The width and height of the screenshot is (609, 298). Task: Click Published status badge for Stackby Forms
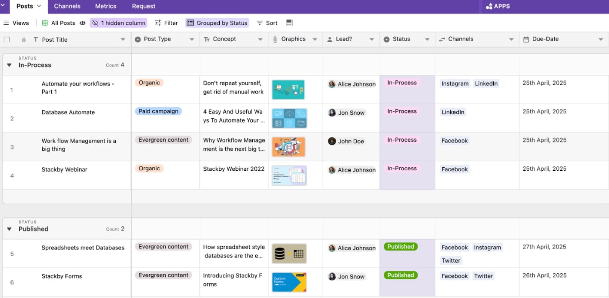point(401,275)
